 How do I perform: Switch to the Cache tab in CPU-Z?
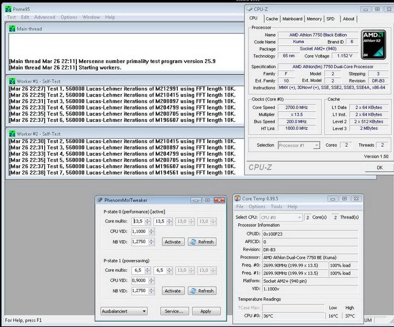272,19
